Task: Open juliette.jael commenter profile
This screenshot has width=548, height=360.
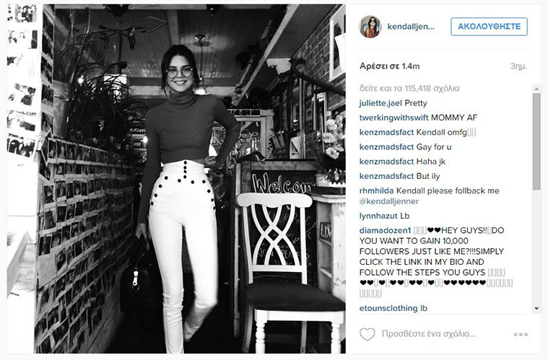Action: pos(380,103)
